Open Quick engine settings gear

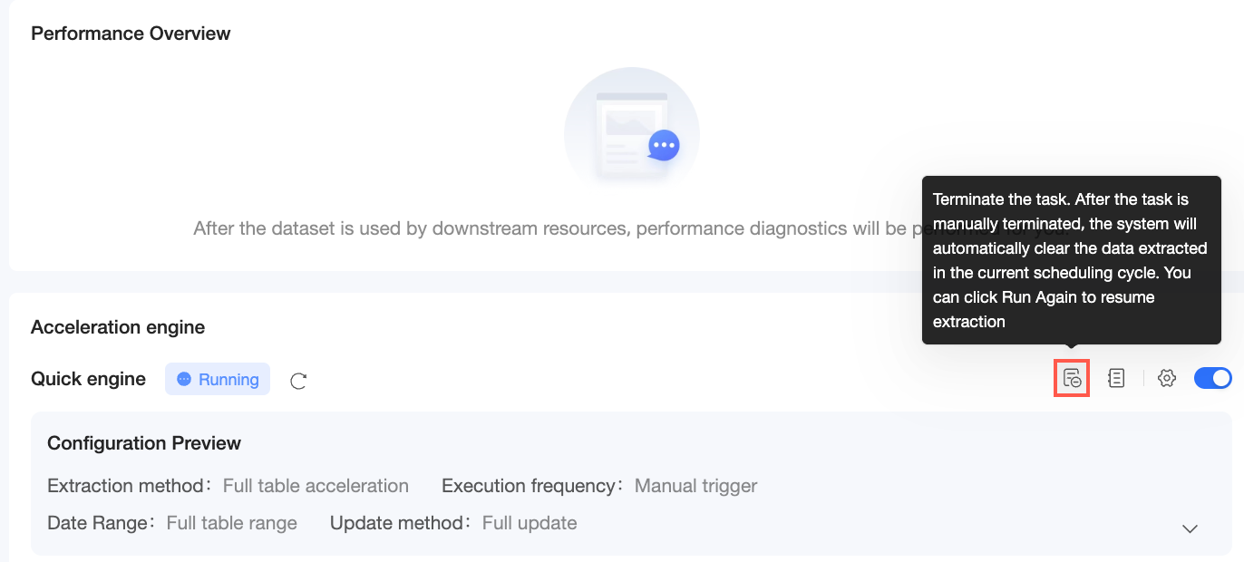click(1167, 378)
